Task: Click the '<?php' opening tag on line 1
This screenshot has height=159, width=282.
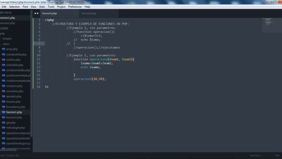Action: click(x=49, y=20)
